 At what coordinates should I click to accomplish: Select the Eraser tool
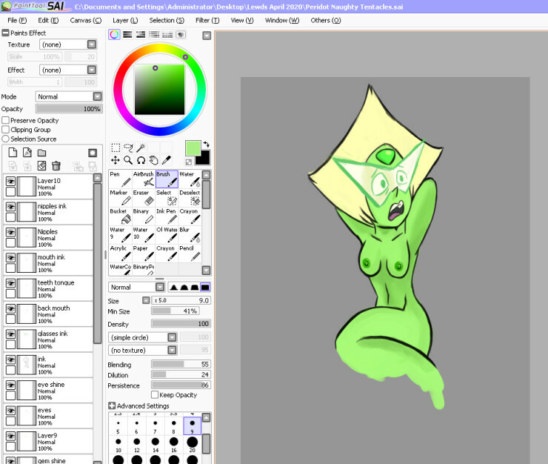point(143,197)
